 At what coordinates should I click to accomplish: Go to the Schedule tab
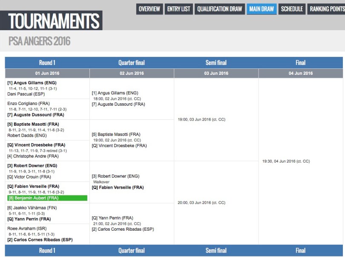coord(292,9)
